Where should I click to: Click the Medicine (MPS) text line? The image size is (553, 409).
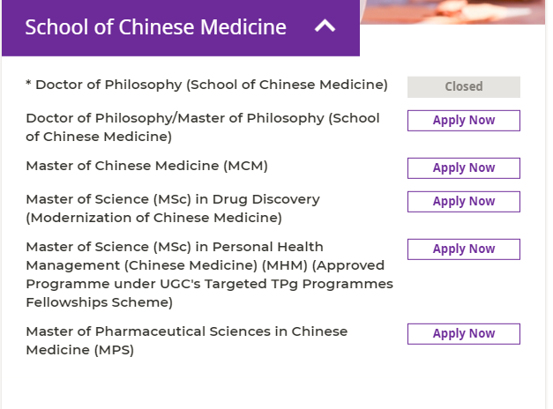pyautogui.click(x=80, y=350)
